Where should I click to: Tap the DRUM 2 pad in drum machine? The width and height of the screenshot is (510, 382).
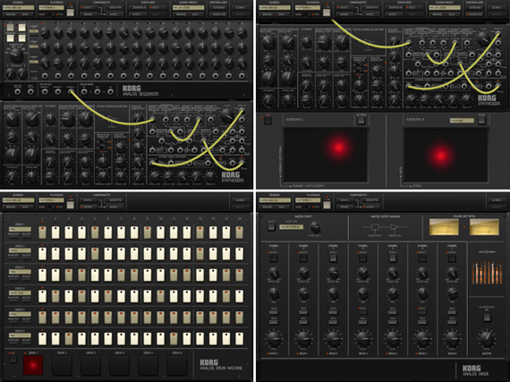coord(62,364)
